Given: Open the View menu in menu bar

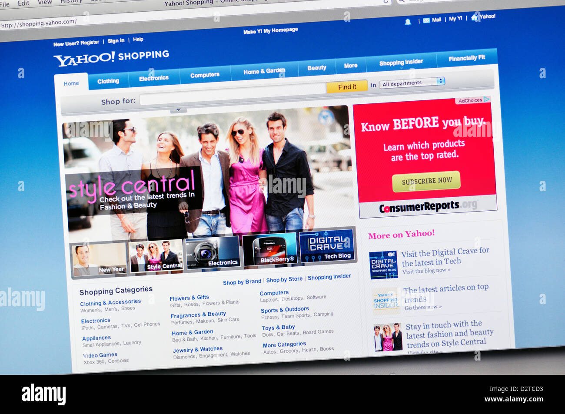Looking at the screenshot, I should [45, 2].
